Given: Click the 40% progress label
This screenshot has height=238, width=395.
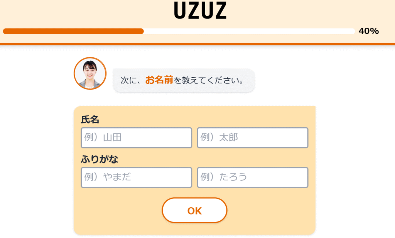Looking at the screenshot, I should (x=369, y=31).
